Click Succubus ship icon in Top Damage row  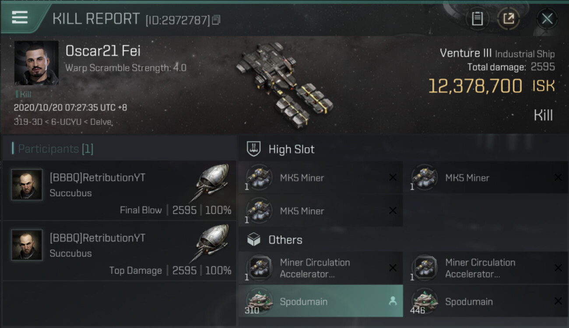tap(211, 243)
